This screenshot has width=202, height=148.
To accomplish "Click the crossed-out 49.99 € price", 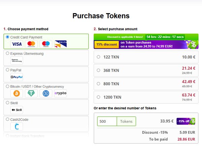I will [187, 86].
